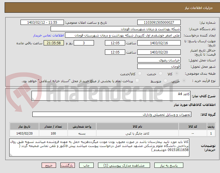220x173 pixels.
Task: Click the 'بازگشت' back button
Action: point(67,165)
